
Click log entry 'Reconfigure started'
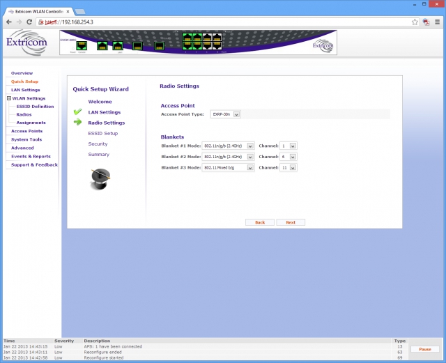click(104, 358)
